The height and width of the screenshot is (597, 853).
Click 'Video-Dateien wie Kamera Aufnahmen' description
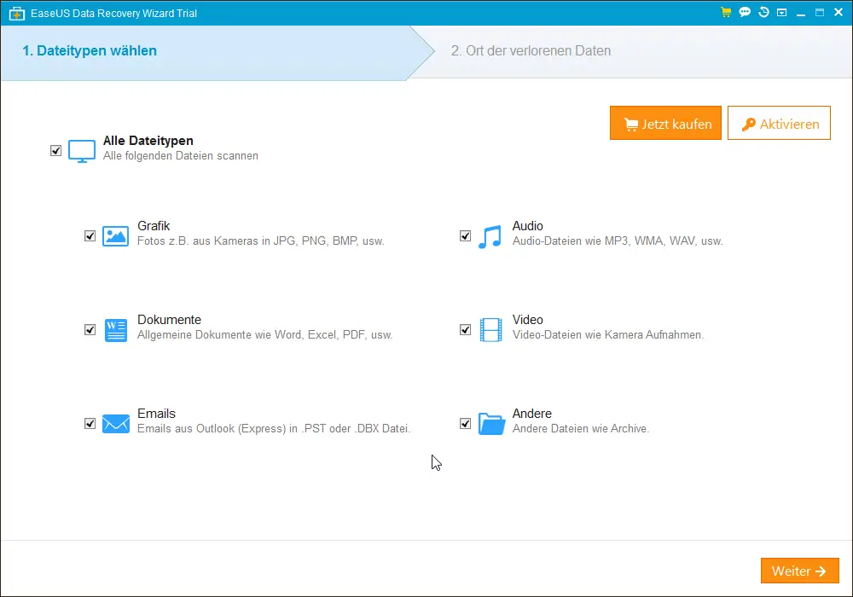pyautogui.click(x=608, y=335)
